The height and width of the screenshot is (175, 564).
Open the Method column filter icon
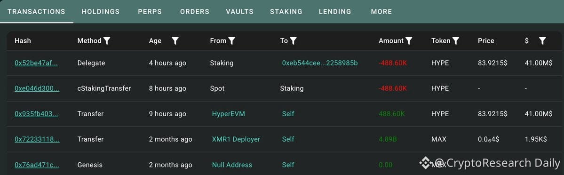[x=107, y=40]
